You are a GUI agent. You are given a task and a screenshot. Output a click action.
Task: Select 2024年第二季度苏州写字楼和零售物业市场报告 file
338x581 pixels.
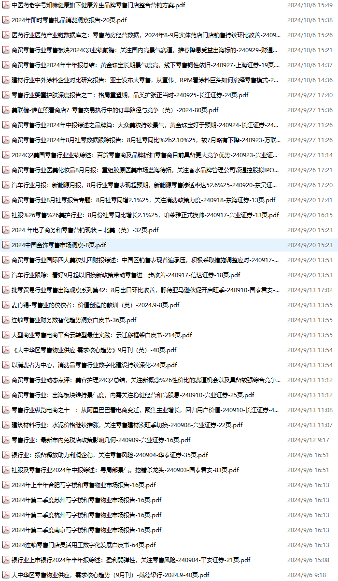(x=86, y=500)
